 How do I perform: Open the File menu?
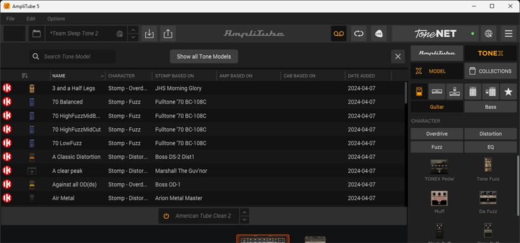tap(10, 18)
